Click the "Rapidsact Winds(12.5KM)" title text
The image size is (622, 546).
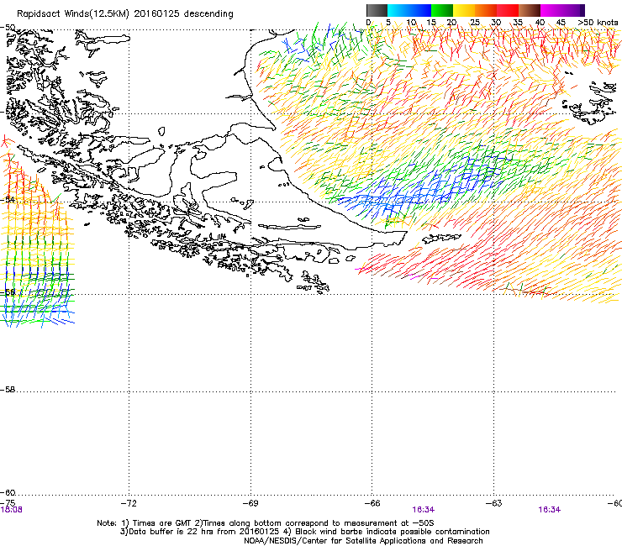73,14
